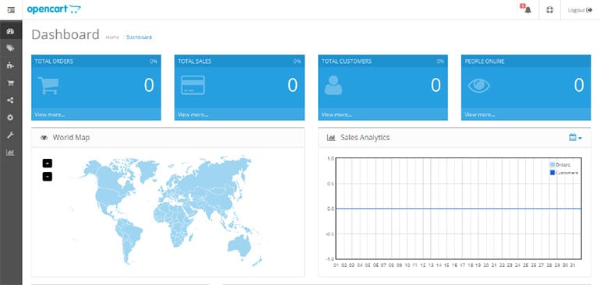Click the OpenCart logo

54,9
